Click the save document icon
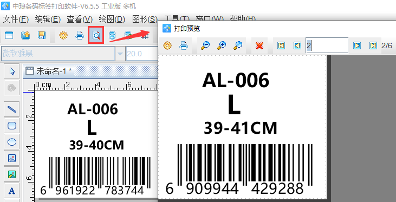Screen dimensions: 396x202 click(42, 35)
